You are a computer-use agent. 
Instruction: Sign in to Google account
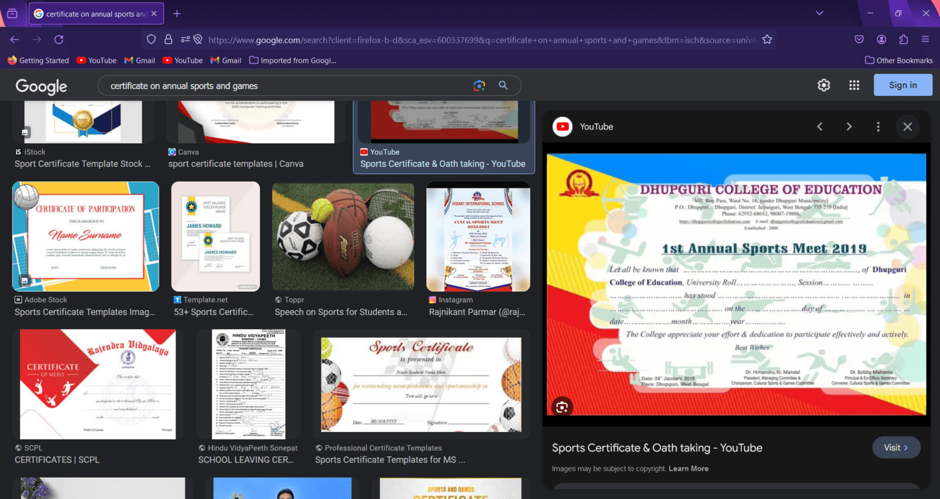pyautogui.click(x=903, y=85)
